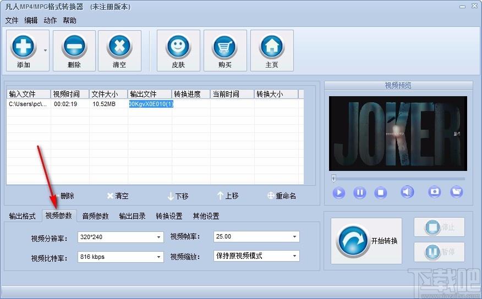Open the 帮助 menu

[x=69, y=20]
